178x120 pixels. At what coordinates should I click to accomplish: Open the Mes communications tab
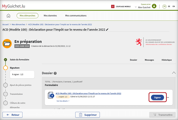[76, 16]
